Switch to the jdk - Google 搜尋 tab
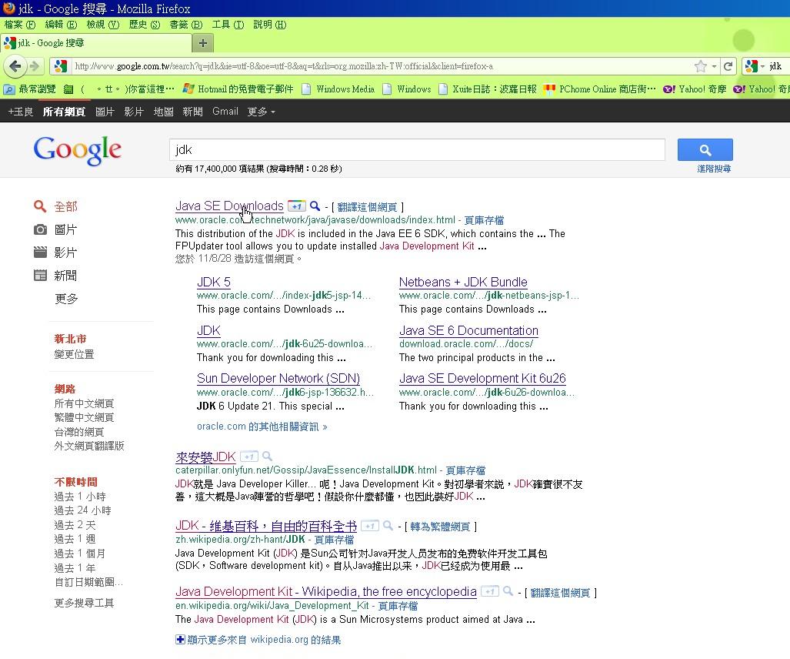The width and height of the screenshot is (790, 659). (x=95, y=43)
